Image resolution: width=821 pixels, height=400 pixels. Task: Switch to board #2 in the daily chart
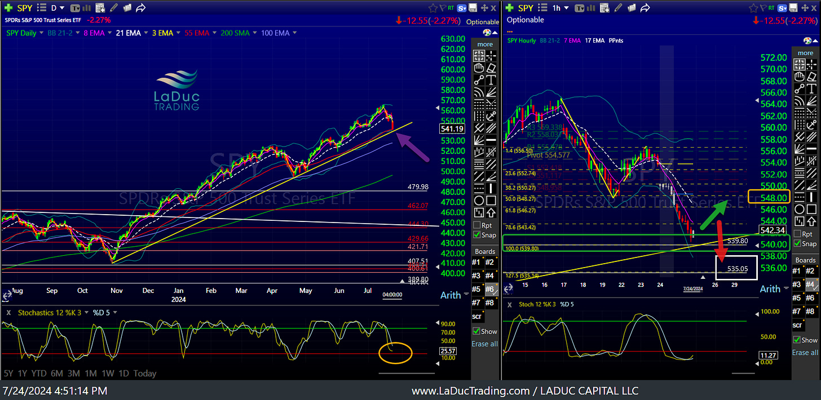pyautogui.click(x=491, y=262)
